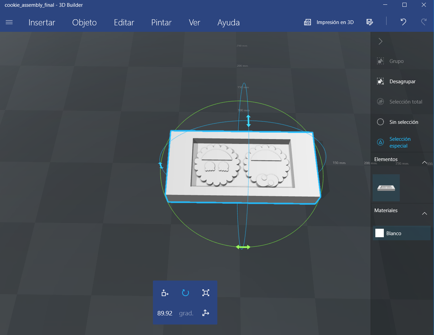The width and height of the screenshot is (434, 335).
Task: Open the Ver menu
Action: pyautogui.click(x=195, y=22)
